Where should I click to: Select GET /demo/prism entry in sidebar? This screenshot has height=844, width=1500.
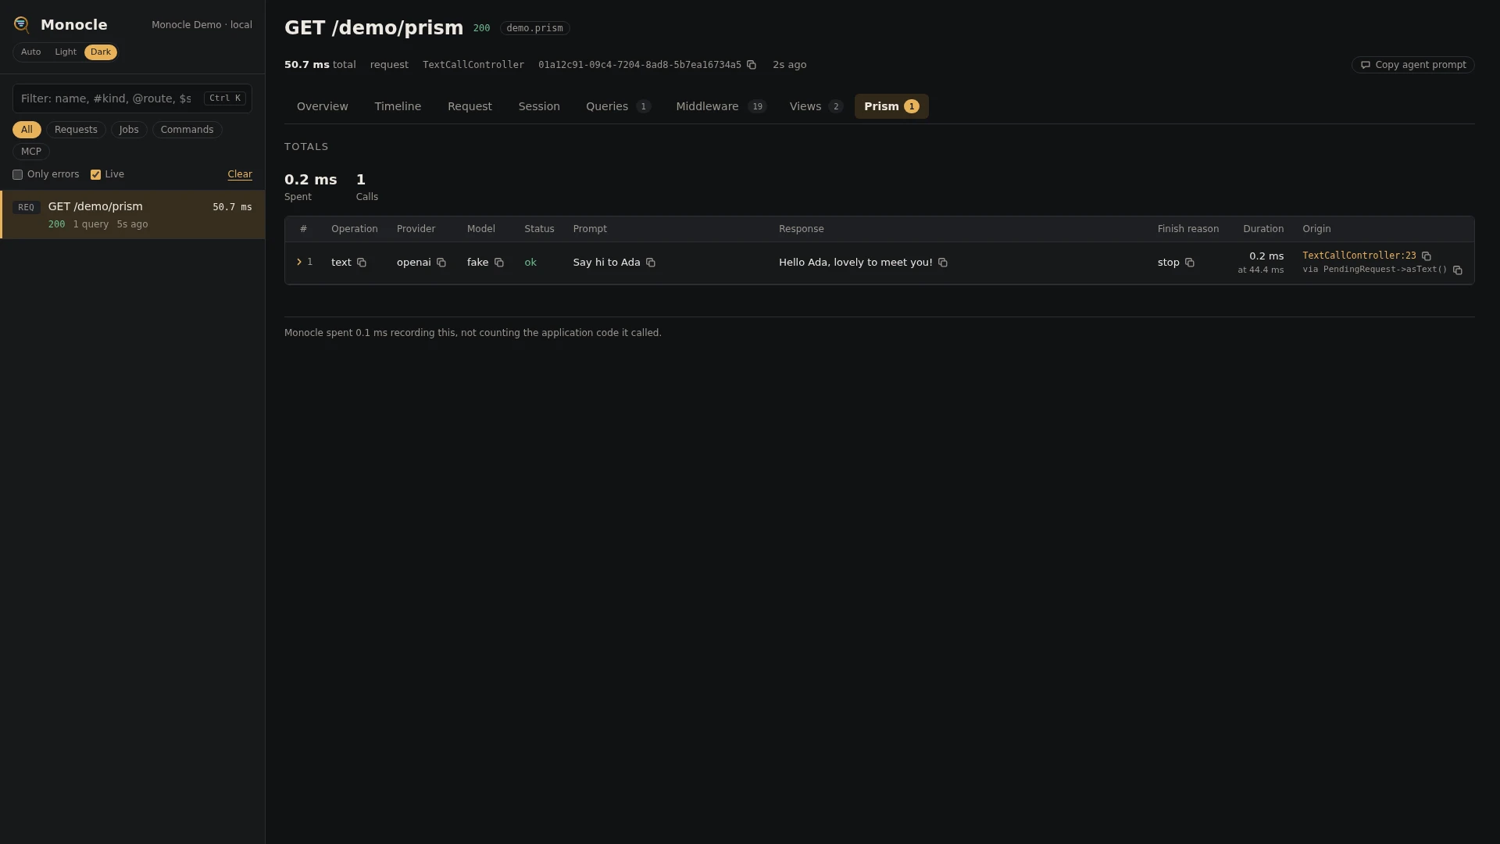133,215
